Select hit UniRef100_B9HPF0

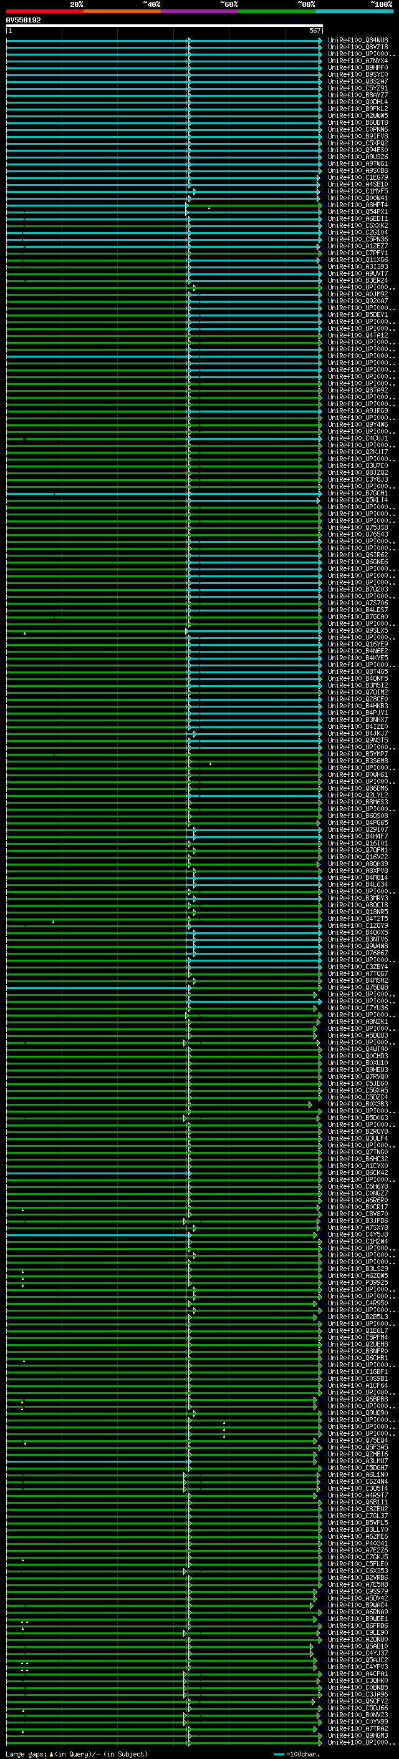[x=358, y=67]
